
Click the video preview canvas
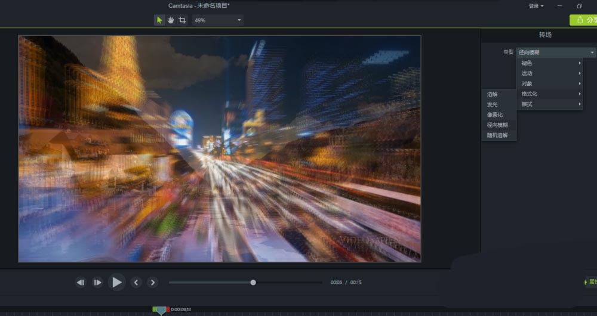220,148
